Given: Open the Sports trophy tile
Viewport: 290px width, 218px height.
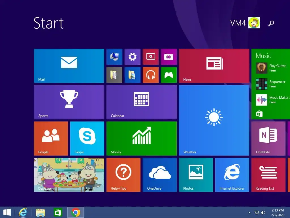Looking at the screenshot, I should point(69,102).
